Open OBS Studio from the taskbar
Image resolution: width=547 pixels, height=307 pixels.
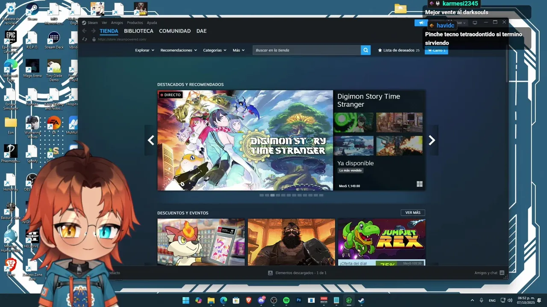[x=274, y=300]
